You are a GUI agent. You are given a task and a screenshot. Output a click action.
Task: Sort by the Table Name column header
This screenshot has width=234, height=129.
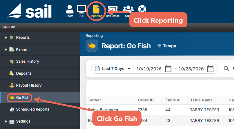click(x=201, y=100)
